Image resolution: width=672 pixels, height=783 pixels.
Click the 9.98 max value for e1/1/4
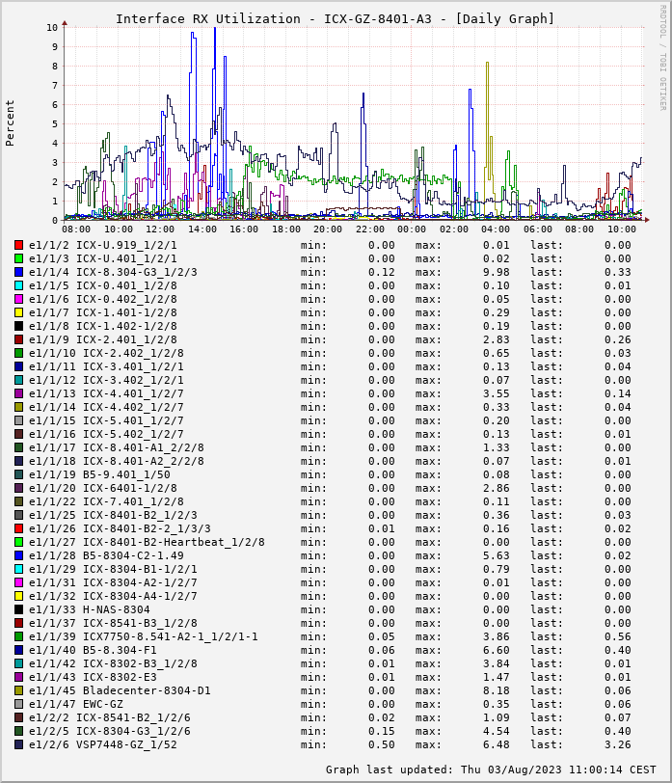[497, 272]
